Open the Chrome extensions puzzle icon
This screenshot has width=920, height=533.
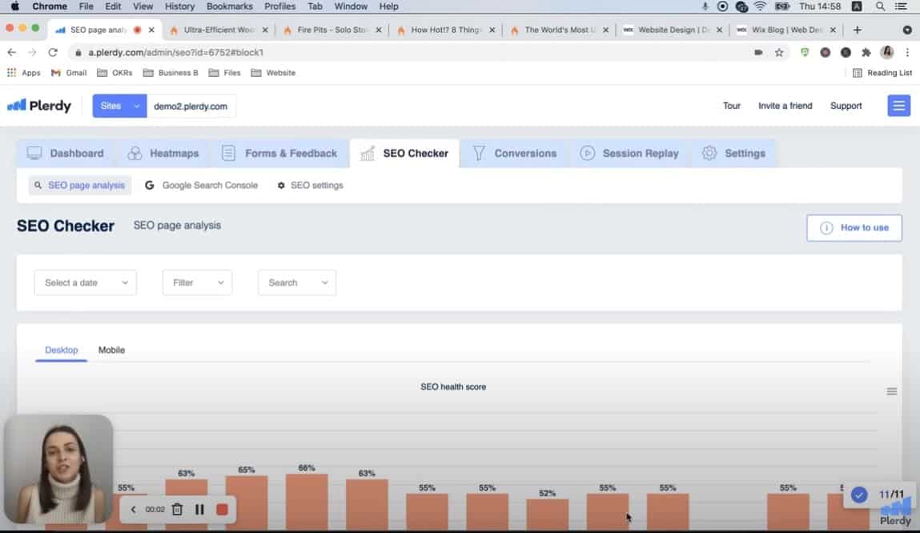click(x=866, y=52)
